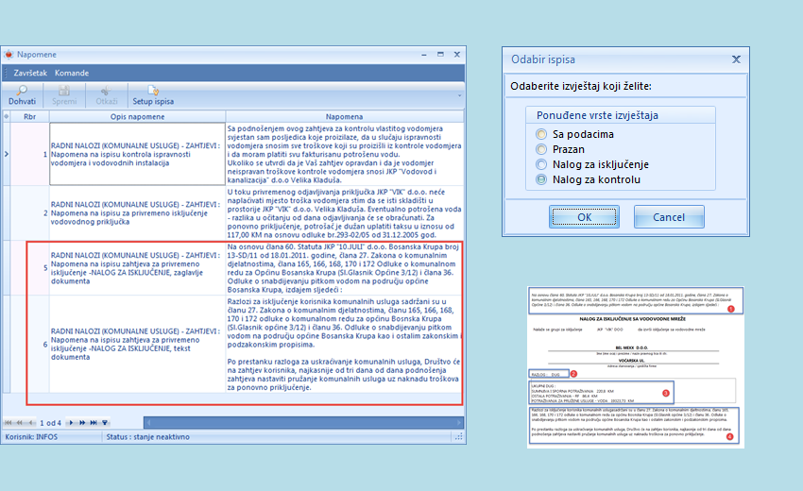Image resolution: width=803 pixels, height=491 pixels.
Task: Click the Dohvati magnifier toolbar button
Action: tap(22, 95)
